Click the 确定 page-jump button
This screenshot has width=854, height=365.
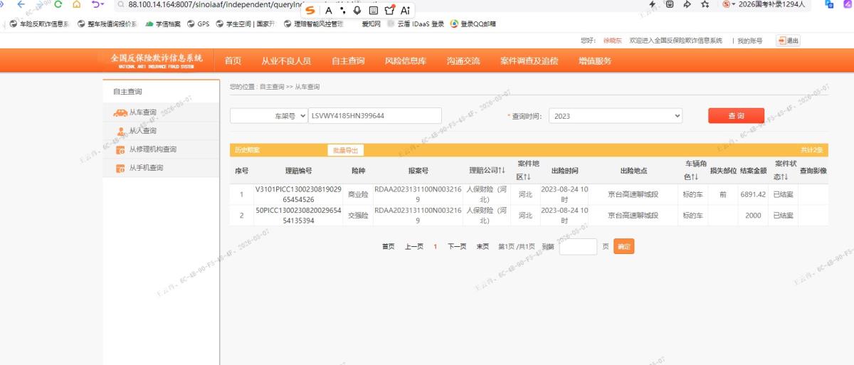[623, 247]
